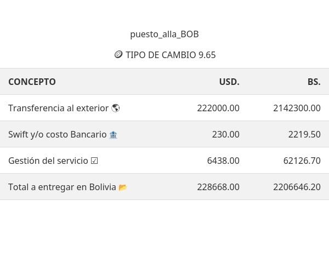Click the CONCEPTO column header
329x274 pixels.
[x=32, y=82]
